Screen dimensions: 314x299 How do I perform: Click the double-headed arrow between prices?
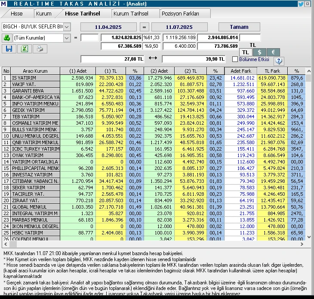[153, 58]
